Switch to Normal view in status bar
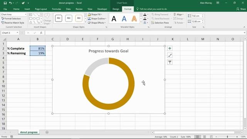This screenshot has width=247, height=139. click(x=198, y=137)
